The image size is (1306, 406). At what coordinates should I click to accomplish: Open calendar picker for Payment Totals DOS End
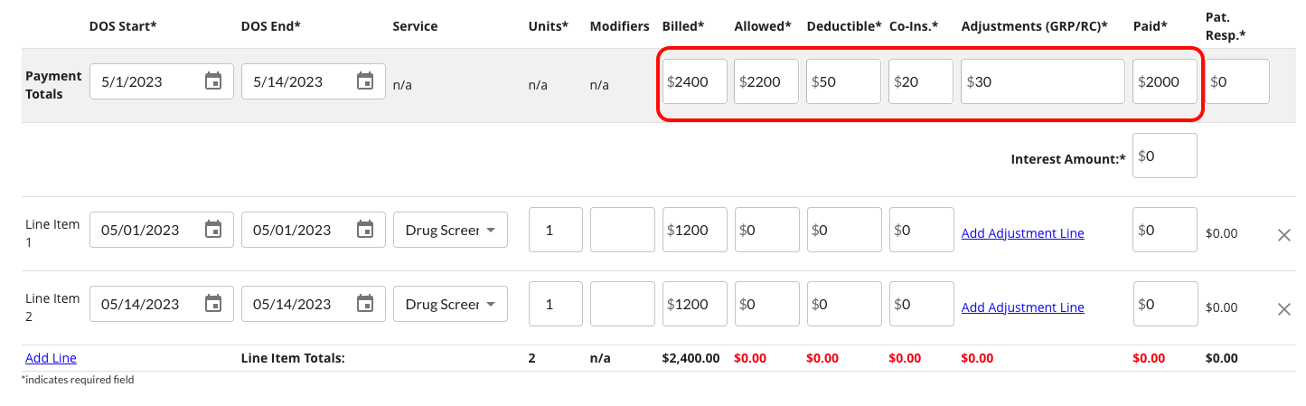(x=365, y=81)
